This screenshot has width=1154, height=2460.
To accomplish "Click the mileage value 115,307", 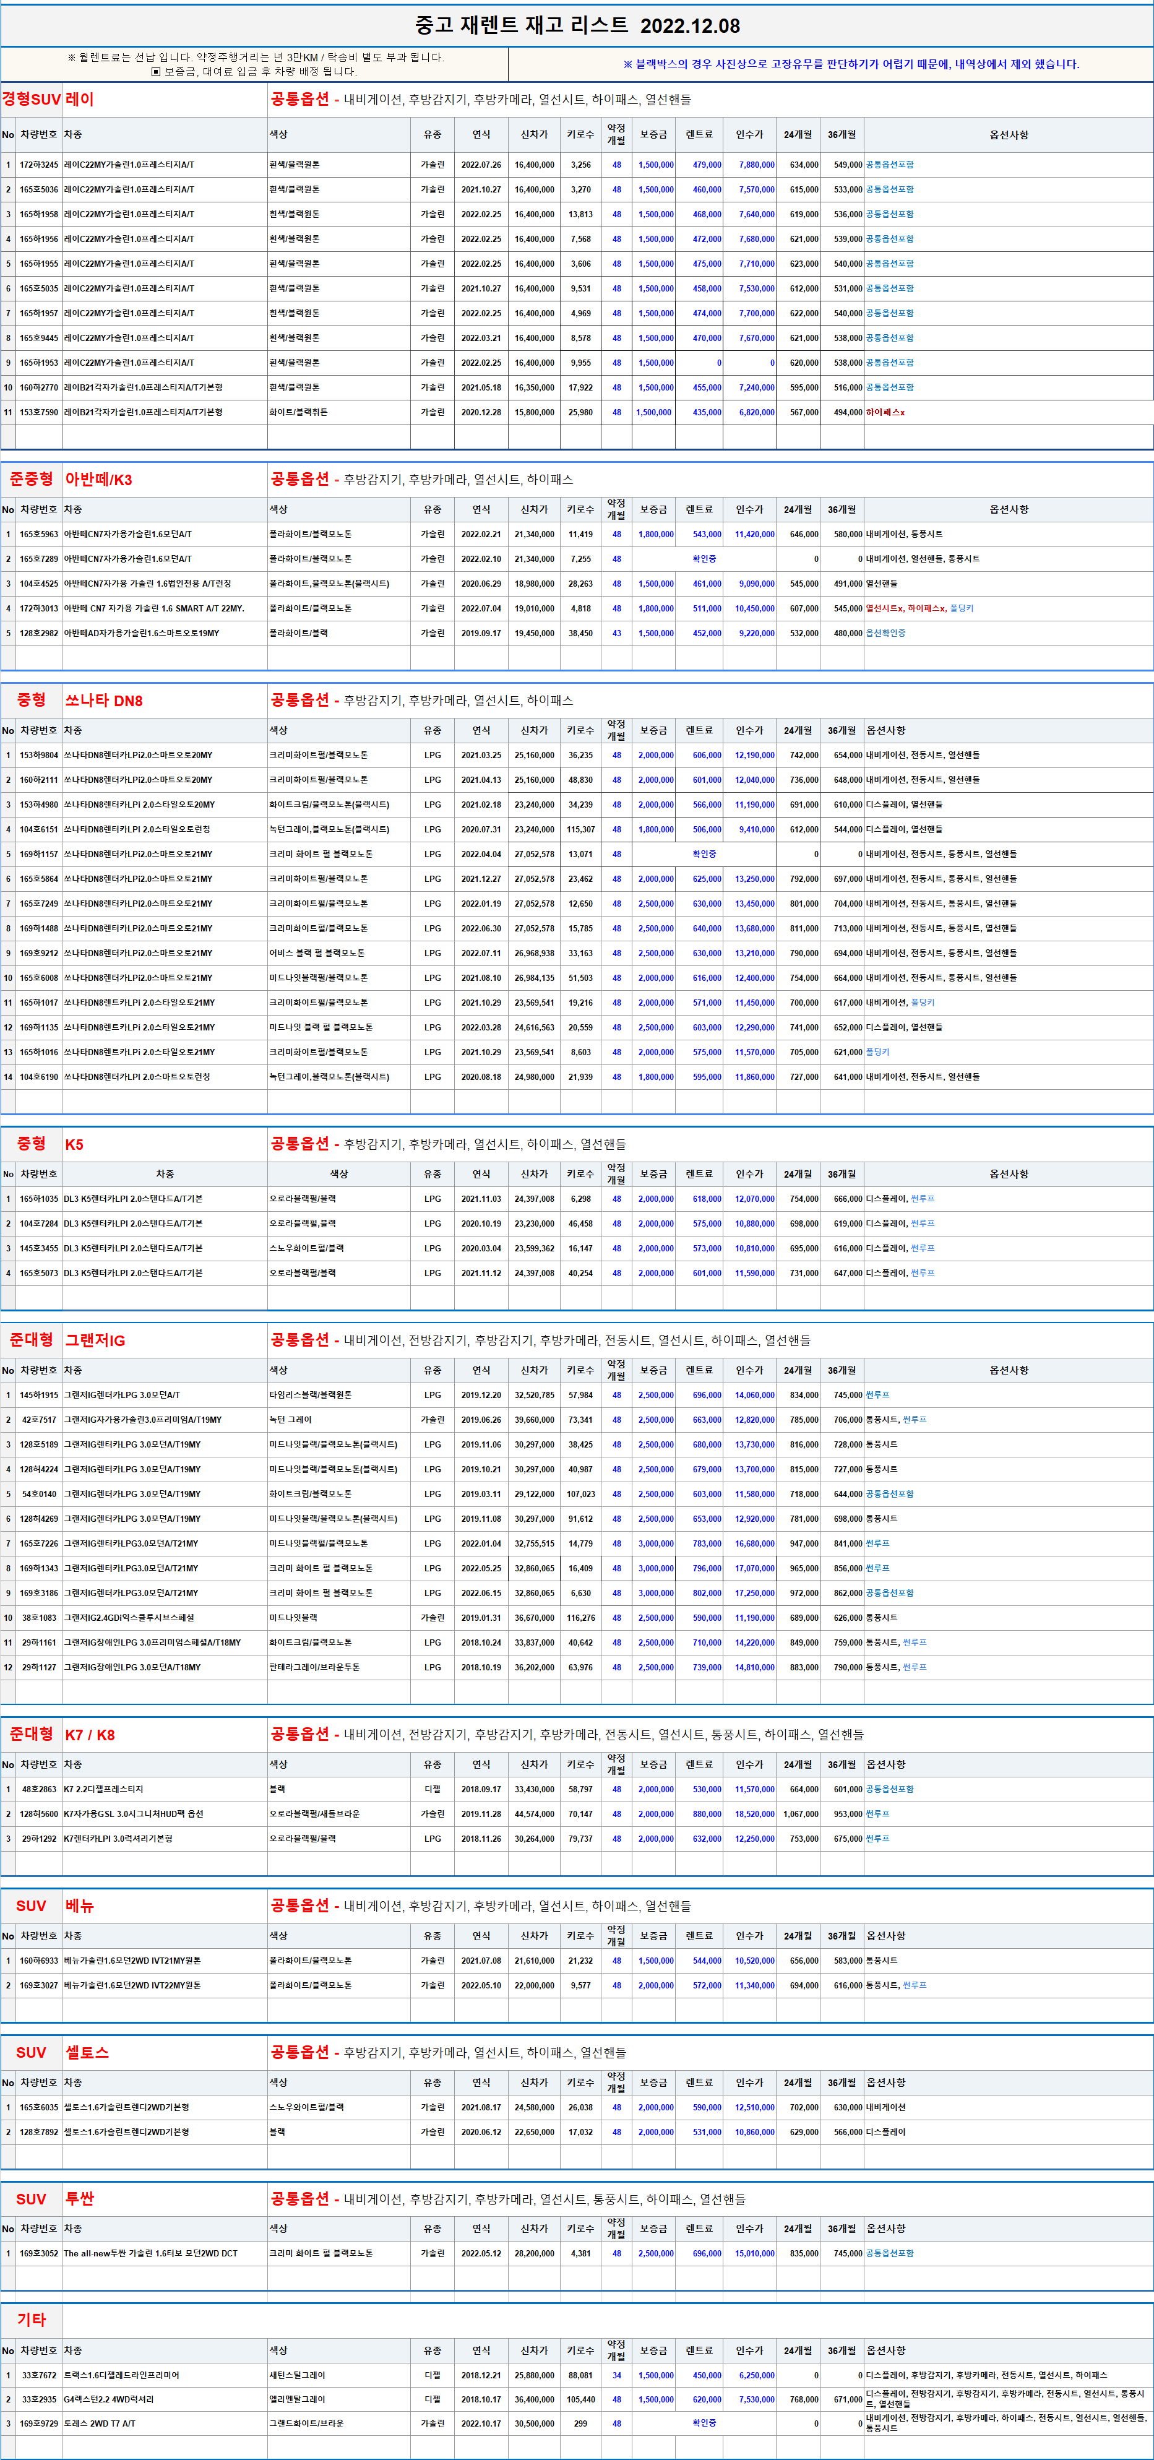I will (580, 829).
